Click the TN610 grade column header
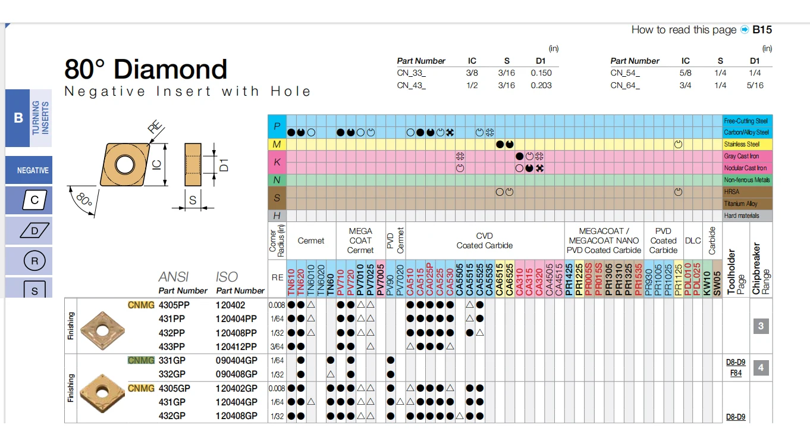 pyautogui.click(x=291, y=279)
